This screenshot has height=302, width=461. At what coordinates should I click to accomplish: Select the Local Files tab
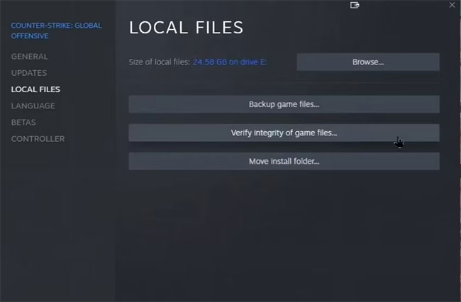tap(35, 89)
